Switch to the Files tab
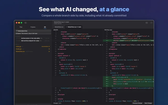This screenshot has width=168, height=105. (21, 27)
